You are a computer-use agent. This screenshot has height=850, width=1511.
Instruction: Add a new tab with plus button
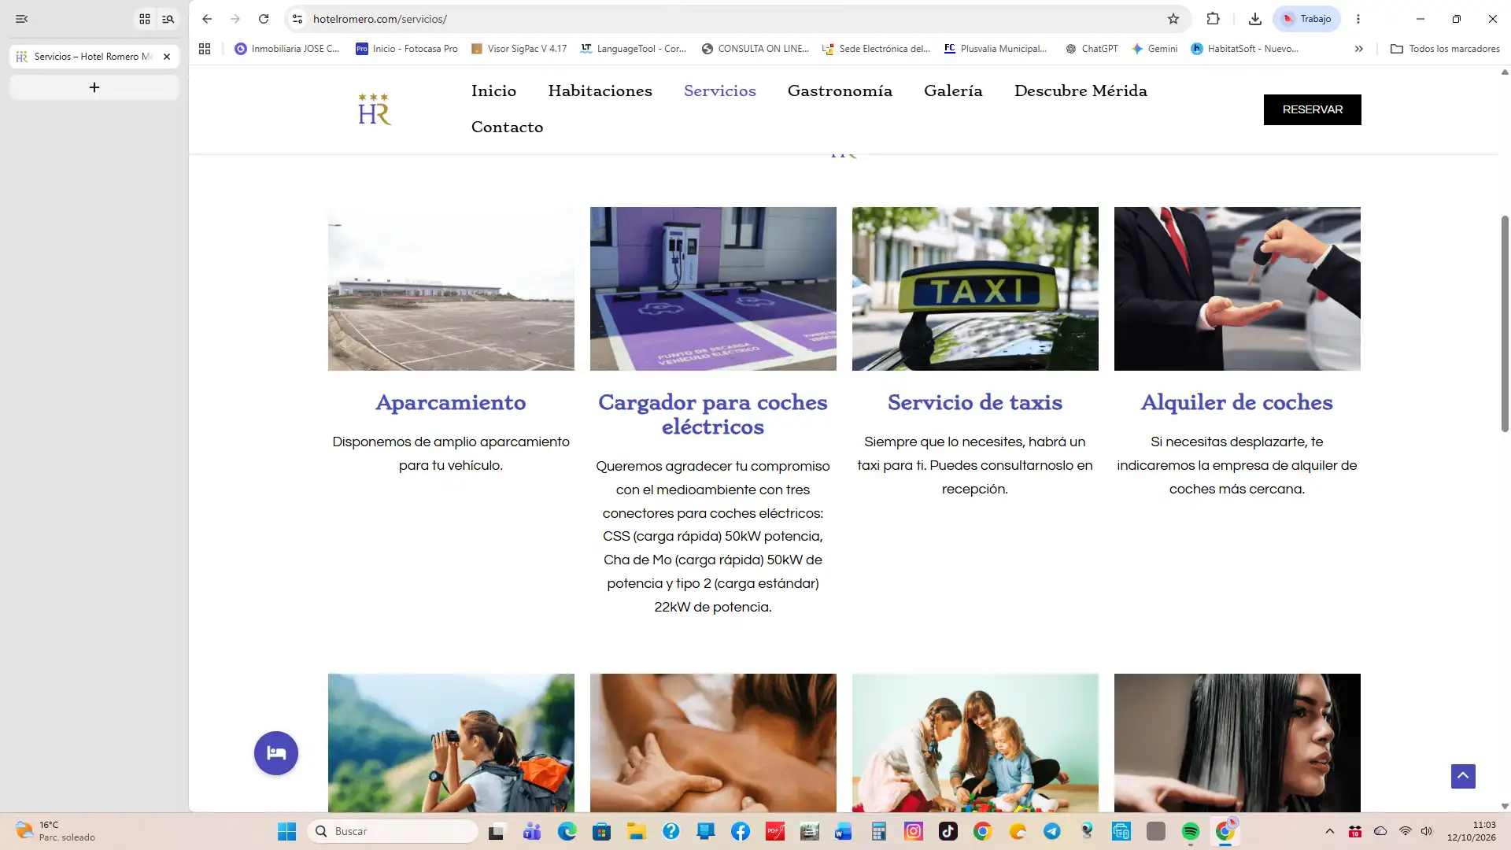click(x=94, y=87)
